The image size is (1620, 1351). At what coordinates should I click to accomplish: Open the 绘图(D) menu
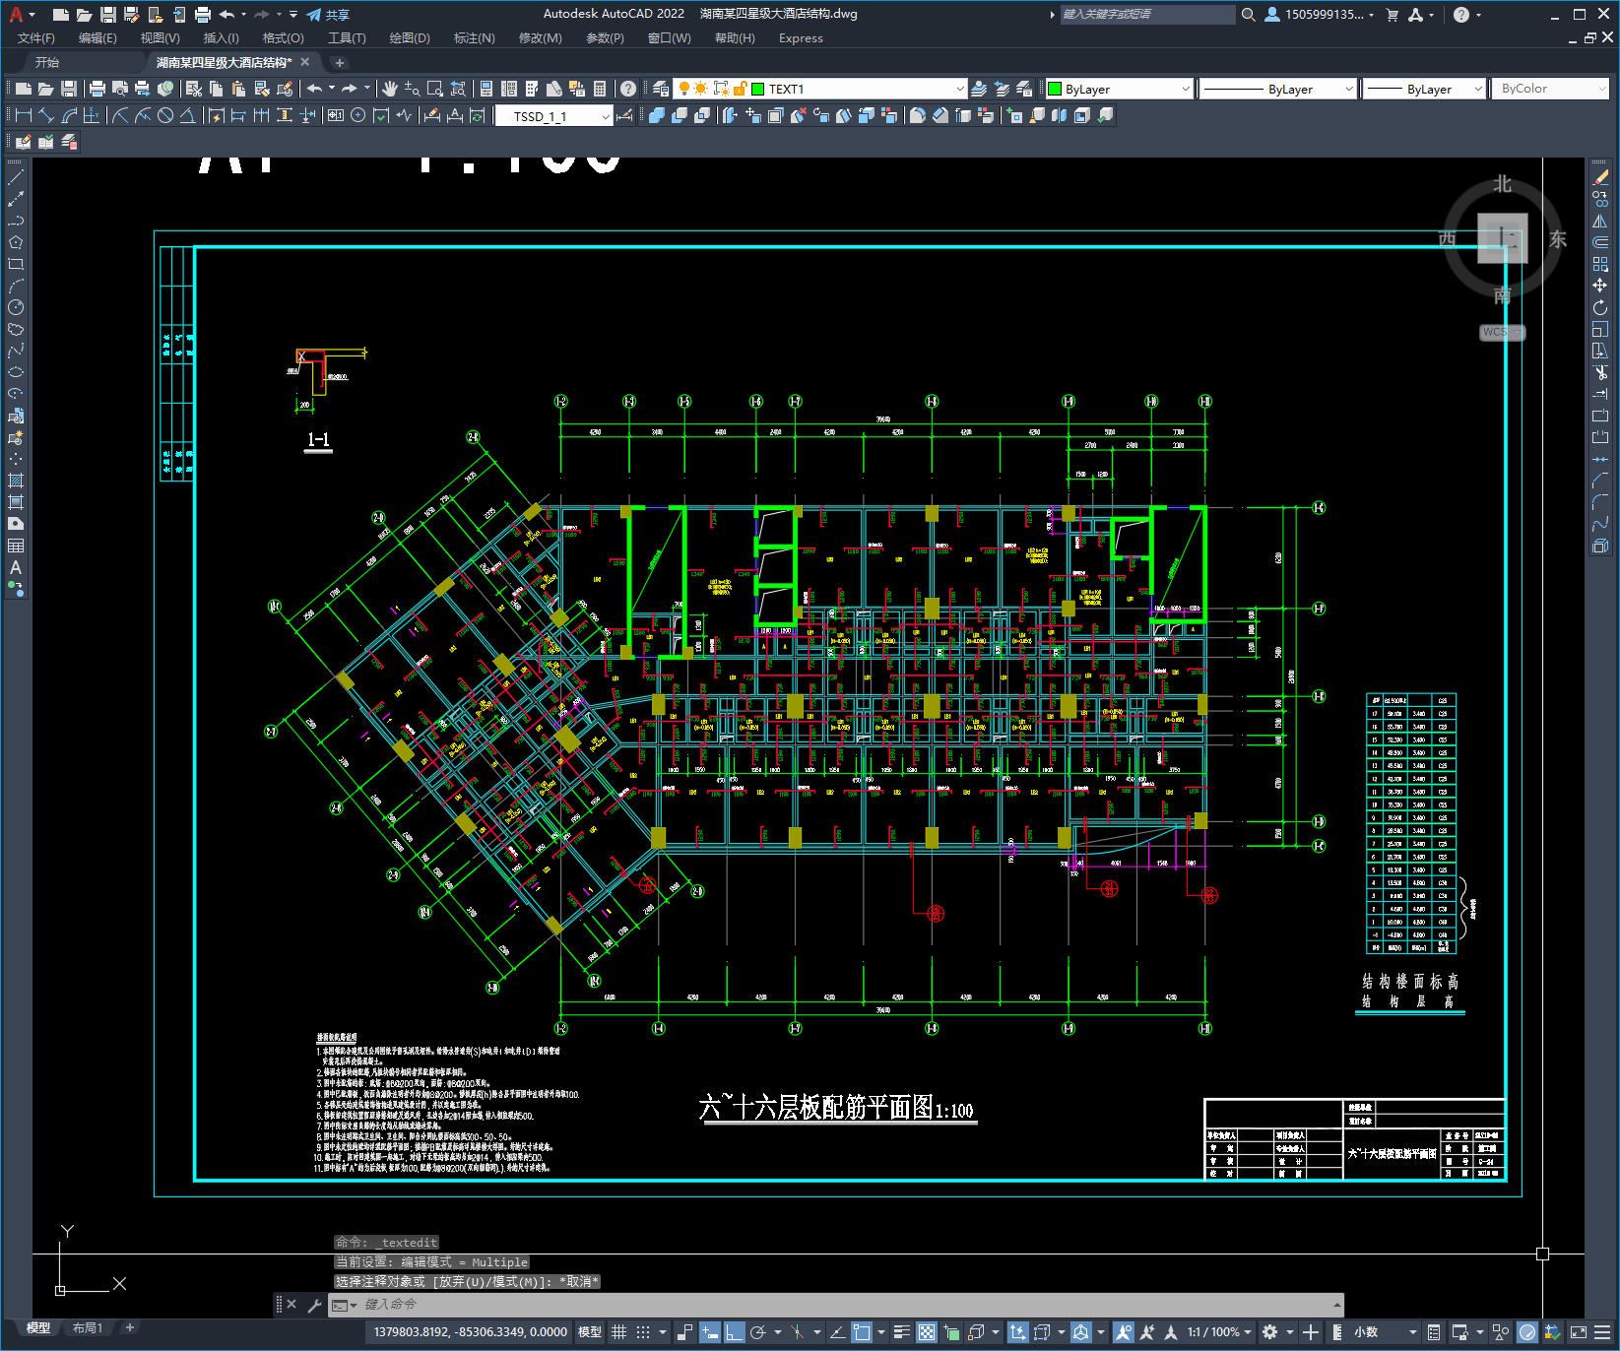pyautogui.click(x=410, y=38)
